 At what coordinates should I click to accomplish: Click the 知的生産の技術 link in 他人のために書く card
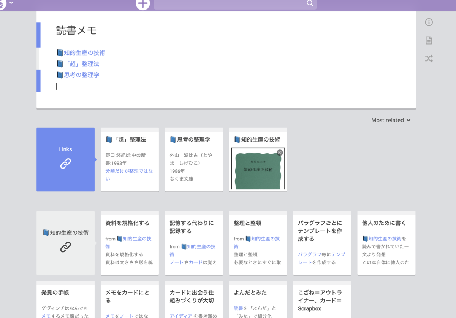click(x=382, y=239)
